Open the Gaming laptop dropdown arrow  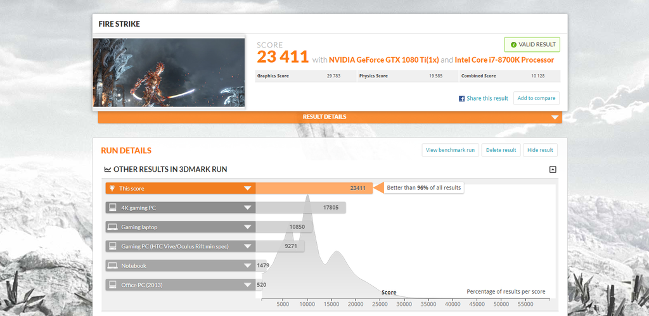click(x=248, y=227)
